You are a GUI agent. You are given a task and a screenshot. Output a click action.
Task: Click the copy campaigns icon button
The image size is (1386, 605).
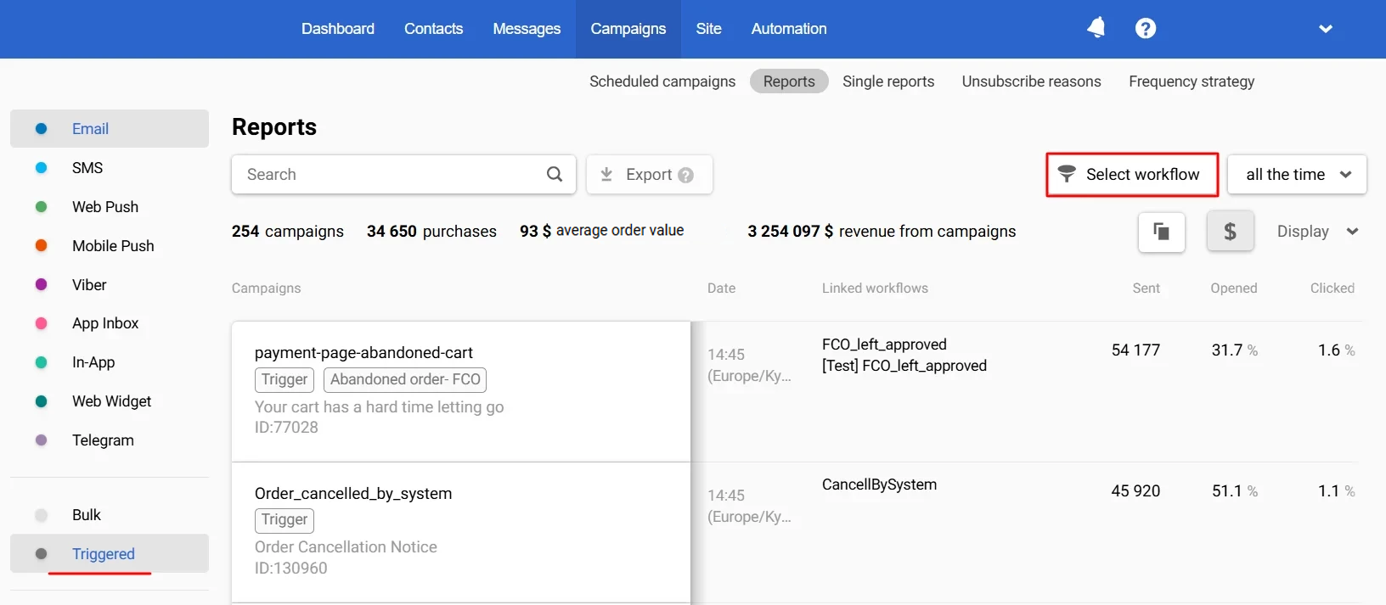coord(1161,232)
